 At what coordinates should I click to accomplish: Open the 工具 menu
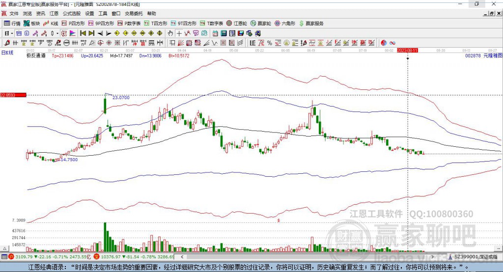coord(103,13)
